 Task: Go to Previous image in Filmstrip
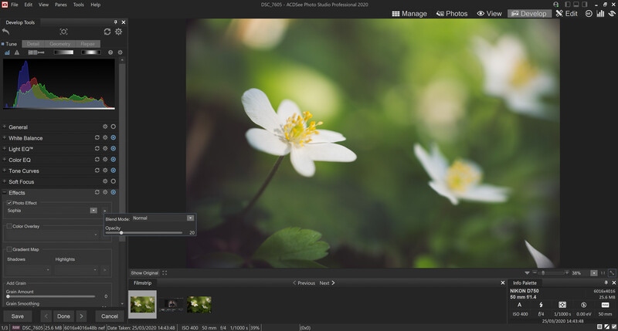(x=304, y=283)
